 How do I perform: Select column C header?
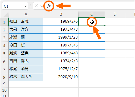coord(92,14)
